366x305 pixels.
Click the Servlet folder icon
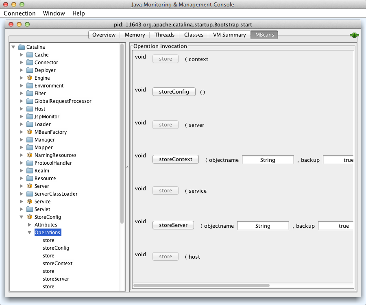pyautogui.click(x=30, y=209)
